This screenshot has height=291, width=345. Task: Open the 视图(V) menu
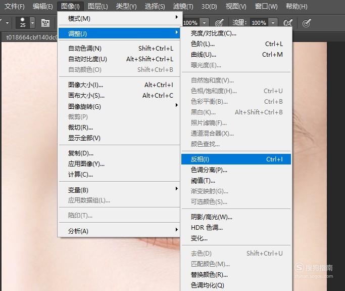[236, 6]
